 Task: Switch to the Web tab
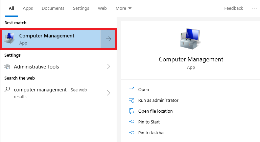click(102, 8)
